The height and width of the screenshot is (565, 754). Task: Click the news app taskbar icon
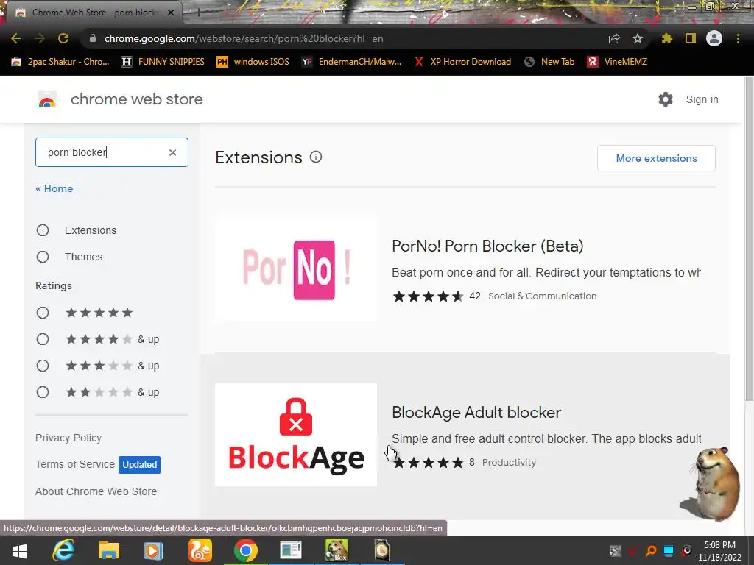pyautogui.click(x=291, y=550)
